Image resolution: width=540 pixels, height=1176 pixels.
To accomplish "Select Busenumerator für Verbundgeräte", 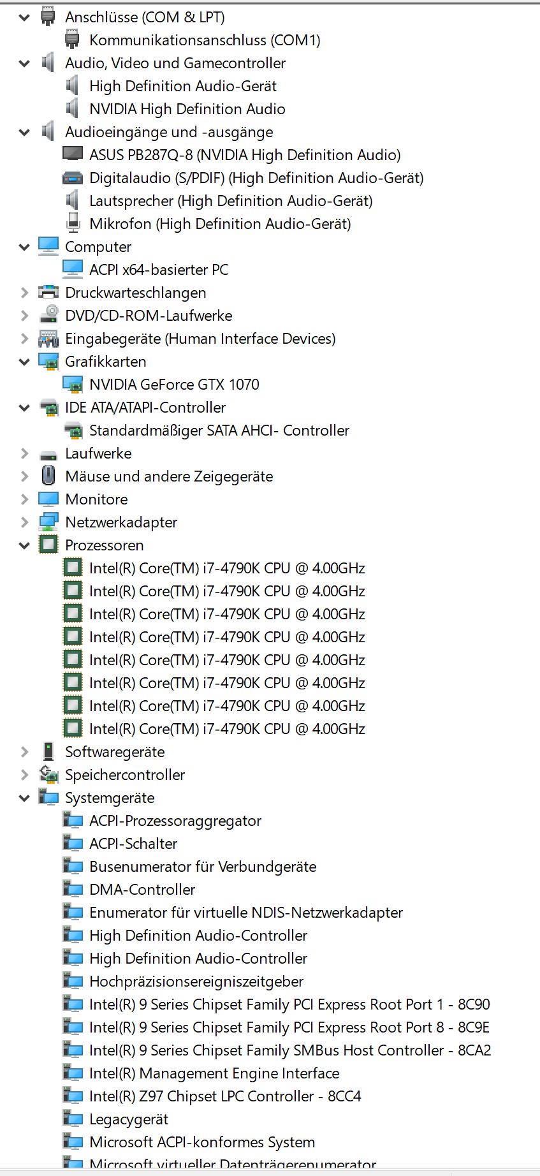I will (203, 867).
